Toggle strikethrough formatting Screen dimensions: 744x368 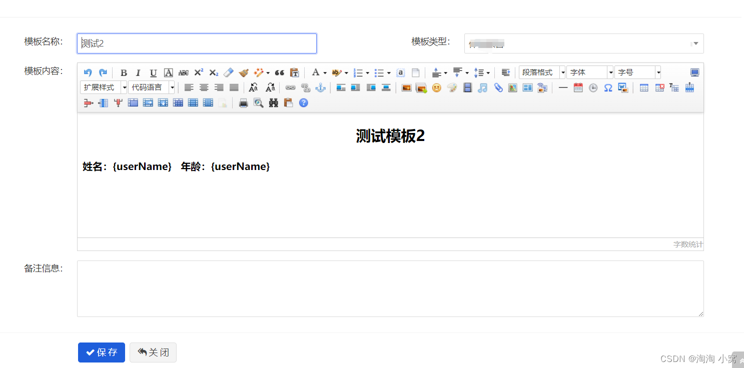point(184,72)
